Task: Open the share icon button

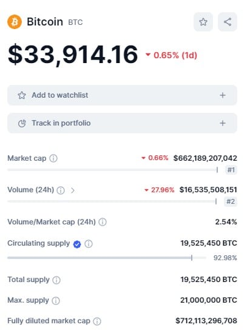Action: click(228, 22)
